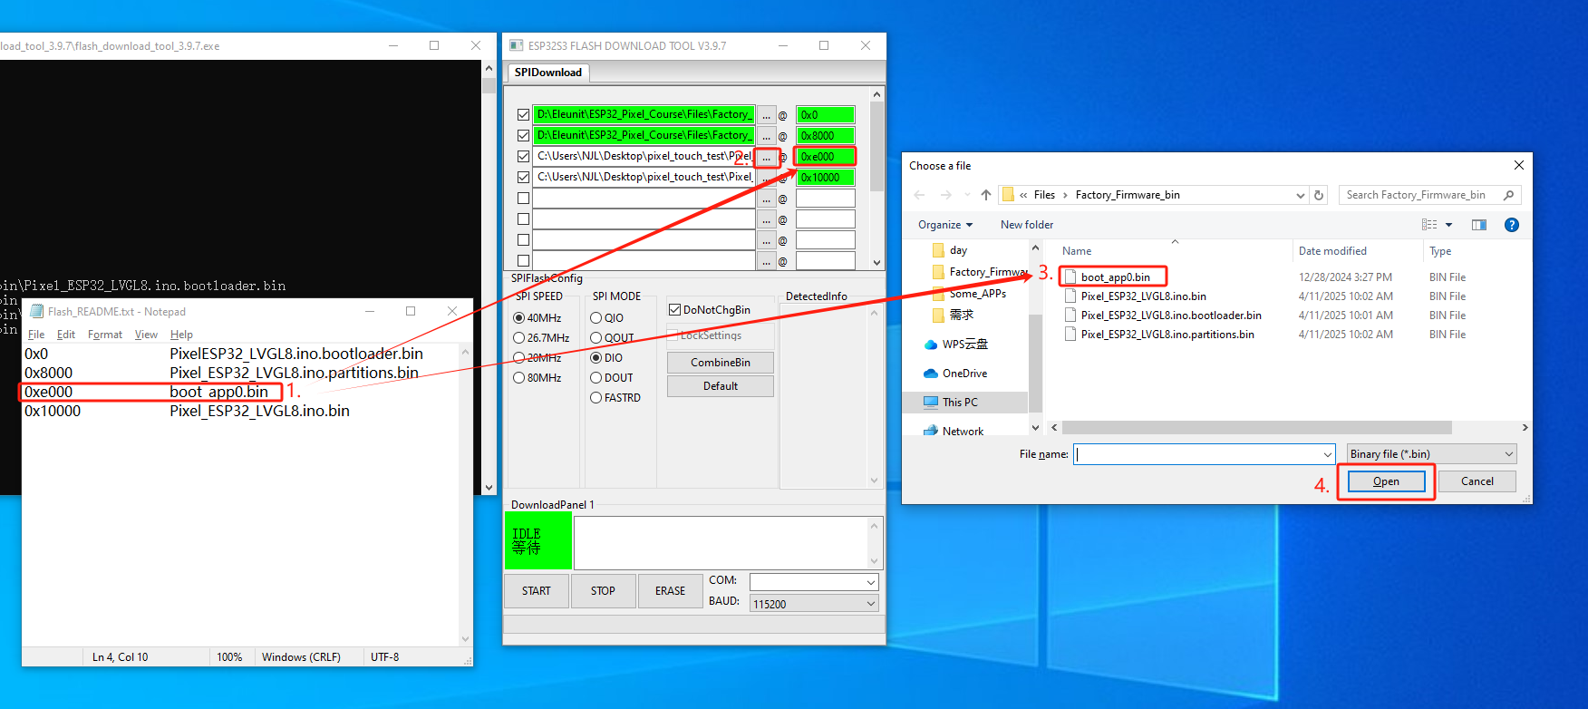Image resolution: width=1588 pixels, height=709 pixels.
Task: Select the SPIDownload tab
Action: coord(548,73)
